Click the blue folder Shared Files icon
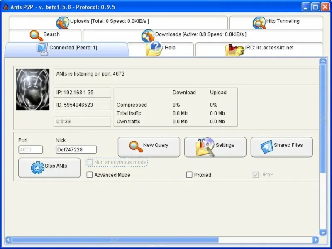Screen dimensions: 332x249 click(x=267, y=147)
